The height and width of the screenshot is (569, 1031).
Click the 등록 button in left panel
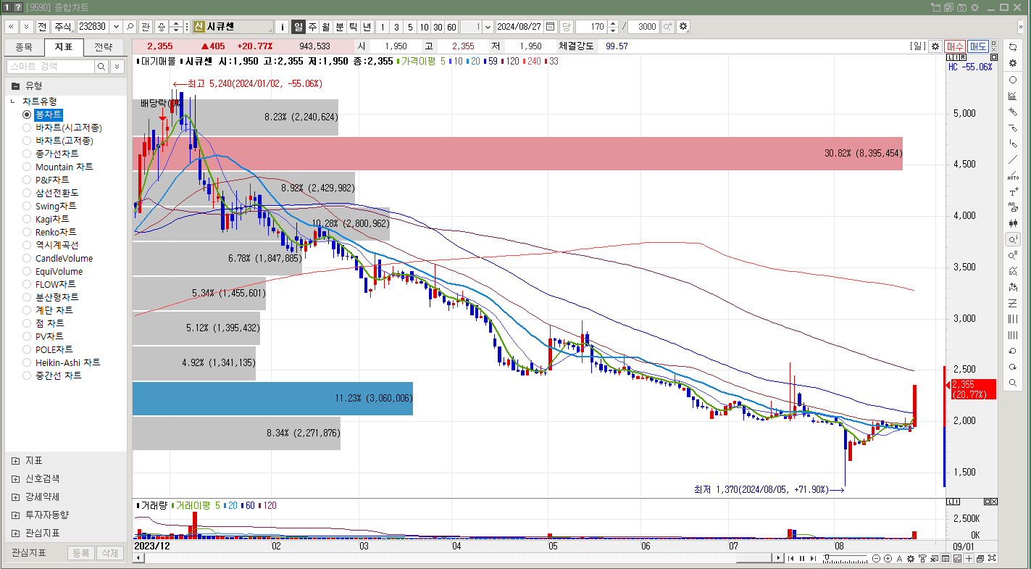pos(81,553)
